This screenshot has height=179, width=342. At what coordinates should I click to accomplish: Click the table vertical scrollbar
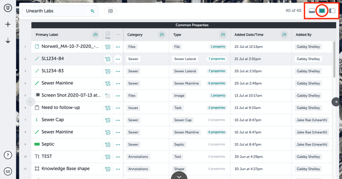pyautogui.click(x=335, y=59)
